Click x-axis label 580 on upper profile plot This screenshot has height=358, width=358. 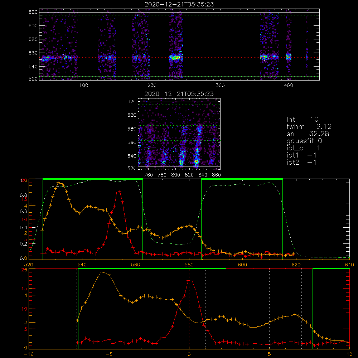pyautogui.click(x=189, y=265)
